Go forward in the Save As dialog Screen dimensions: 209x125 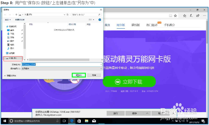[x=10, y=15]
